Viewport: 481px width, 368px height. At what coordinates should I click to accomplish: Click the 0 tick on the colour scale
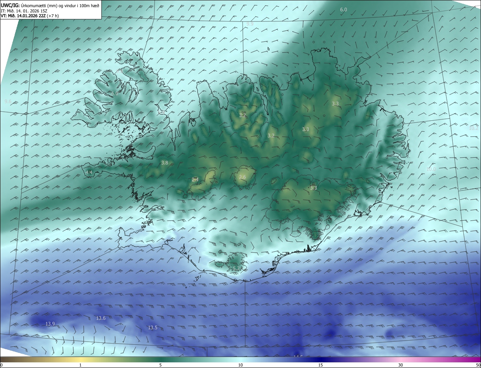pyautogui.click(x=2, y=365)
